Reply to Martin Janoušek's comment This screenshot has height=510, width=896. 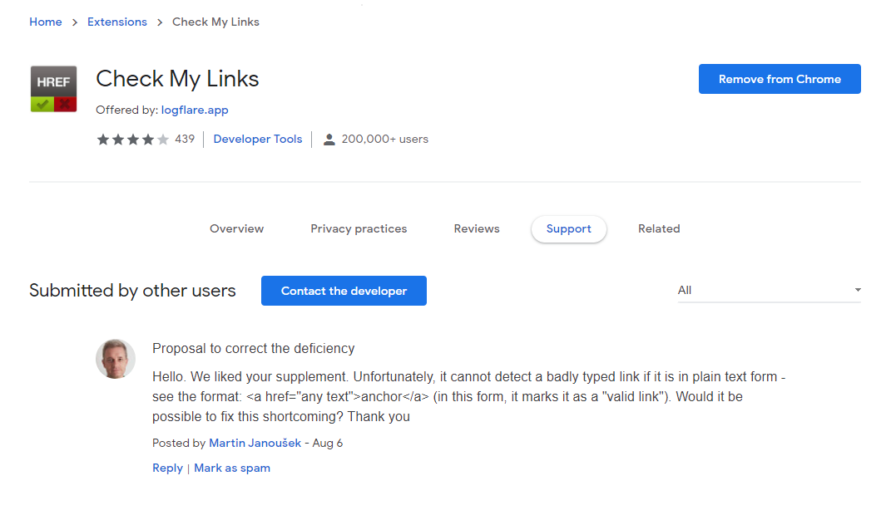pyautogui.click(x=167, y=468)
